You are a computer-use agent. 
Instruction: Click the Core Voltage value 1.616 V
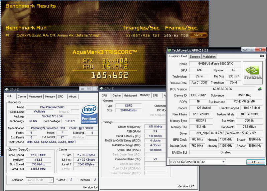(70, 121)
